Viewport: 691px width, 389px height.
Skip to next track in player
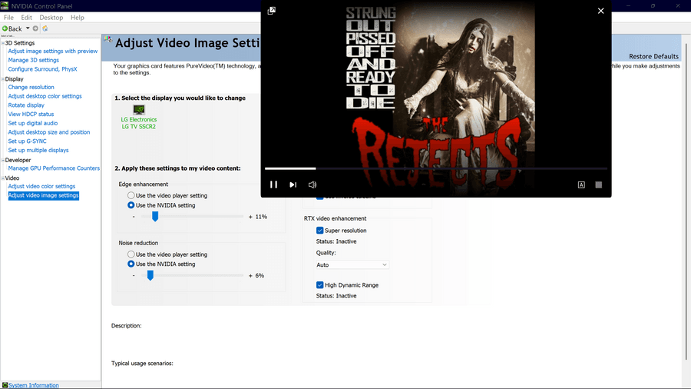point(293,185)
